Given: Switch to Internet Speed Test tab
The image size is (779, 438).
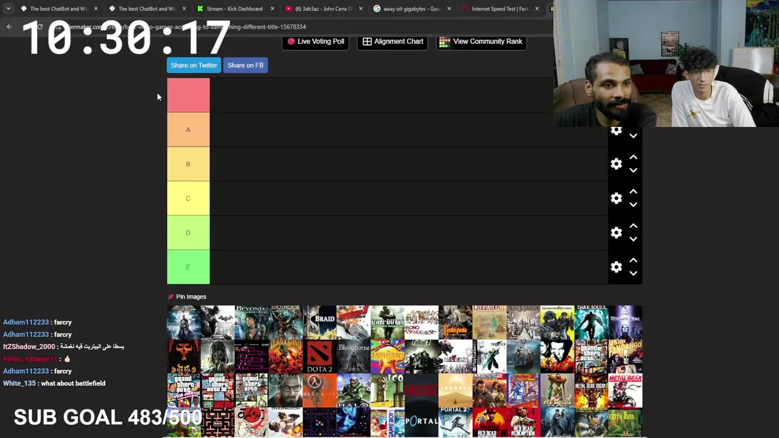Looking at the screenshot, I should click(499, 9).
